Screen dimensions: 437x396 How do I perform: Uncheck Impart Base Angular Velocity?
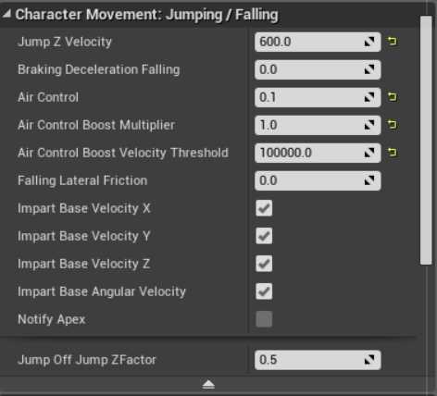pos(264,291)
